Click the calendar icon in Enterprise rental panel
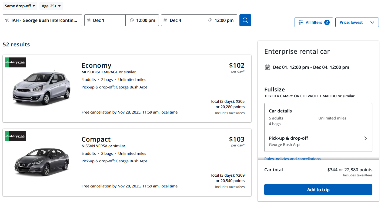 [x=268, y=67]
